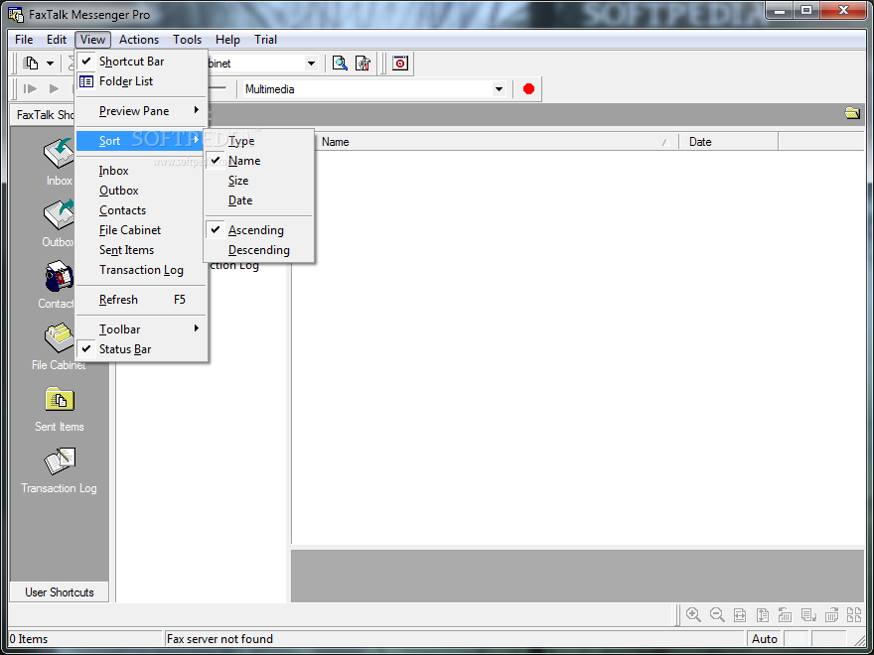The width and height of the screenshot is (874, 655).
Task: Open the File Cabinet shortcut icon
Action: pos(59,337)
